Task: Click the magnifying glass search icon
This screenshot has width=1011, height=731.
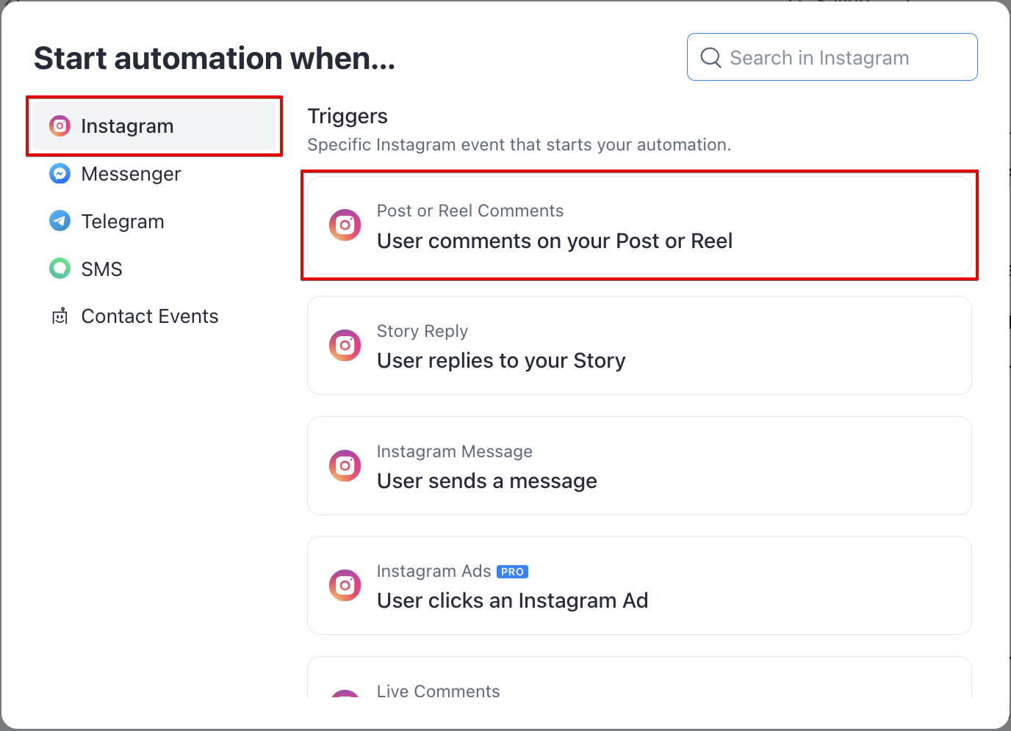Action: coord(710,57)
